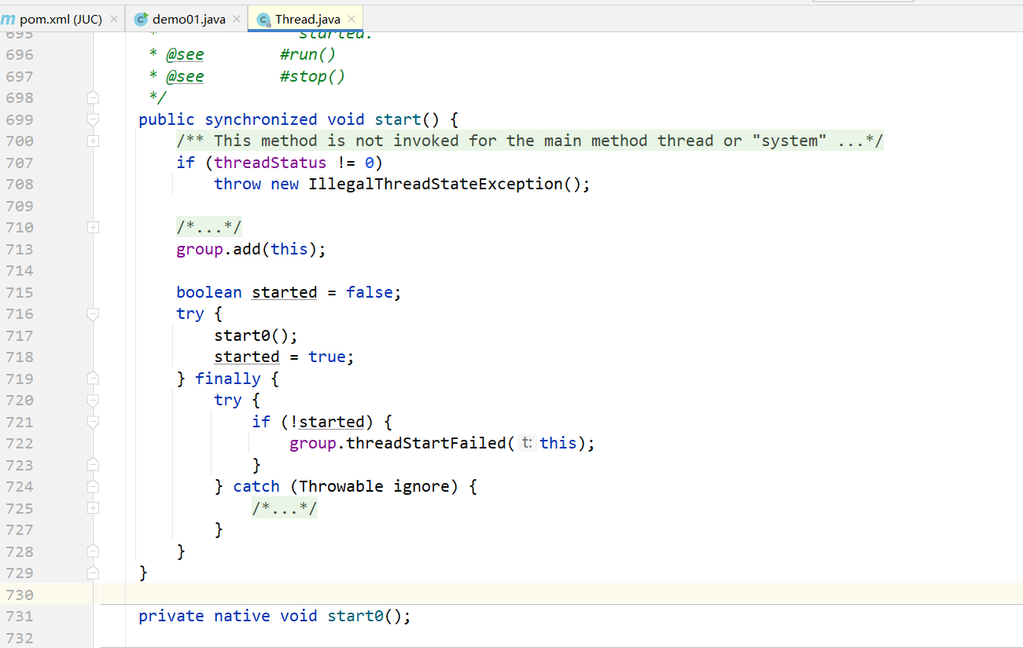This screenshot has width=1023, height=648.
Task: Click the method name start() on line 699
Action: [x=398, y=119]
